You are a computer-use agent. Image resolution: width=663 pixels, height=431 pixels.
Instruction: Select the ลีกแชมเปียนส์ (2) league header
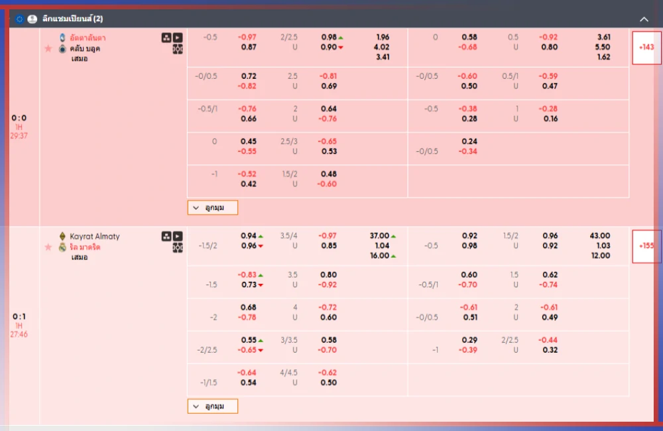[73, 19]
